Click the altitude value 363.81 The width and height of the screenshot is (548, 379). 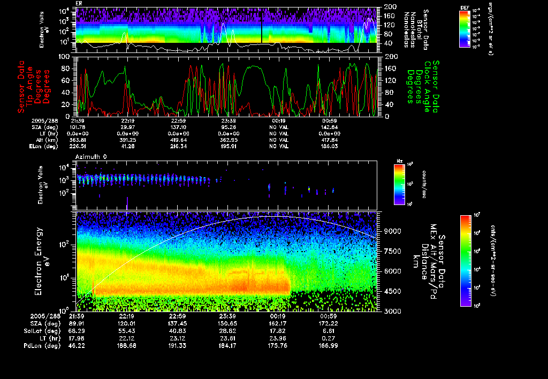(77, 140)
